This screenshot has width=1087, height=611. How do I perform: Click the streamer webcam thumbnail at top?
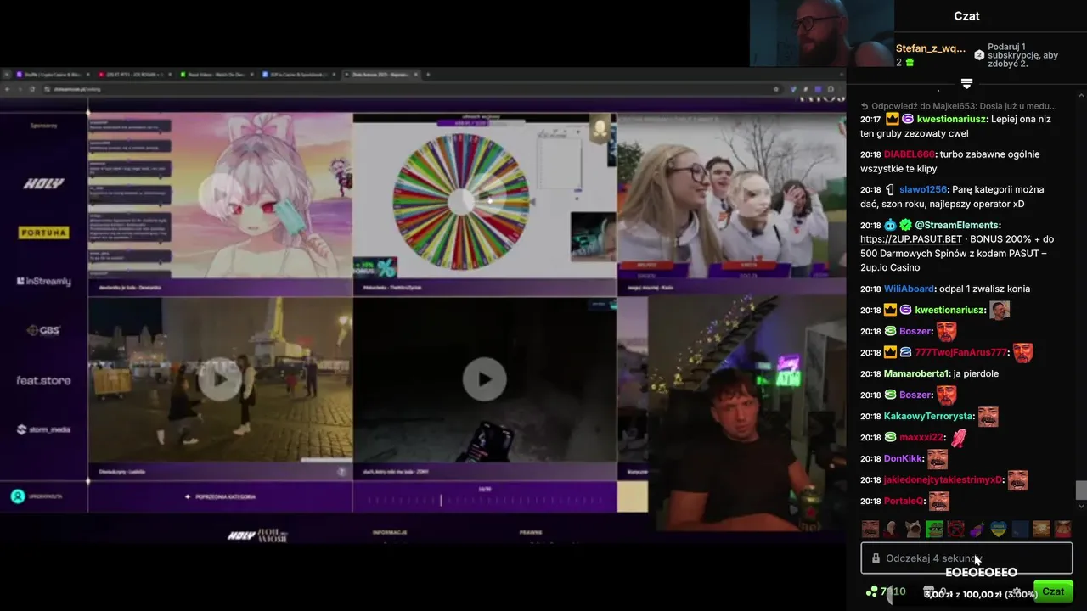[822, 33]
